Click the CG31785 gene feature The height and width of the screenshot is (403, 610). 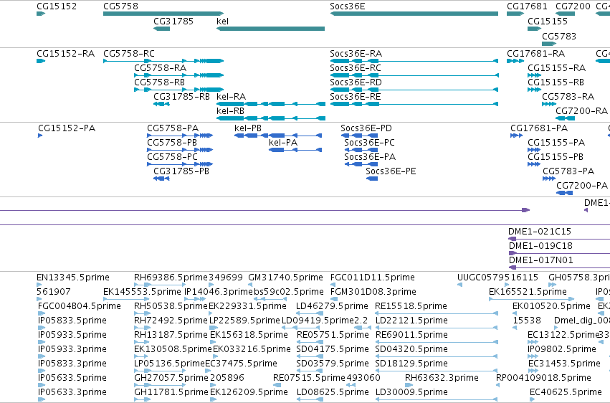coord(161,29)
